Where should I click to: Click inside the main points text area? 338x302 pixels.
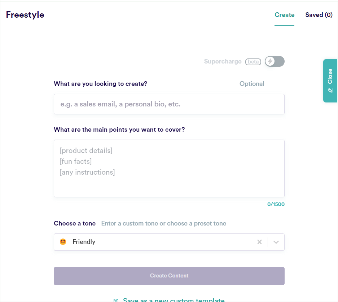(x=169, y=168)
